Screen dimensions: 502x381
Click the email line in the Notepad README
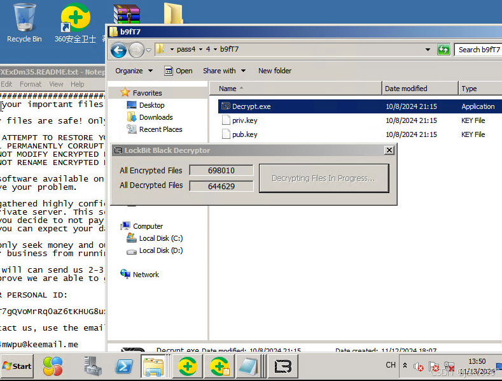click(39, 345)
